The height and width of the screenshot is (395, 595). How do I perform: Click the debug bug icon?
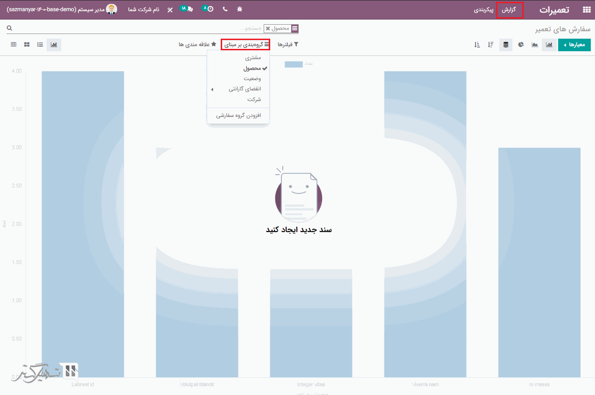(x=239, y=9)
